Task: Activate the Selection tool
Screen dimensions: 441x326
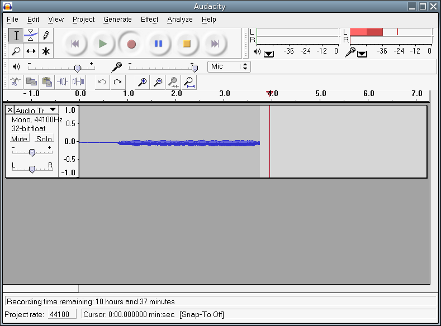Action: pyautogui.click(x=16, y=35)
